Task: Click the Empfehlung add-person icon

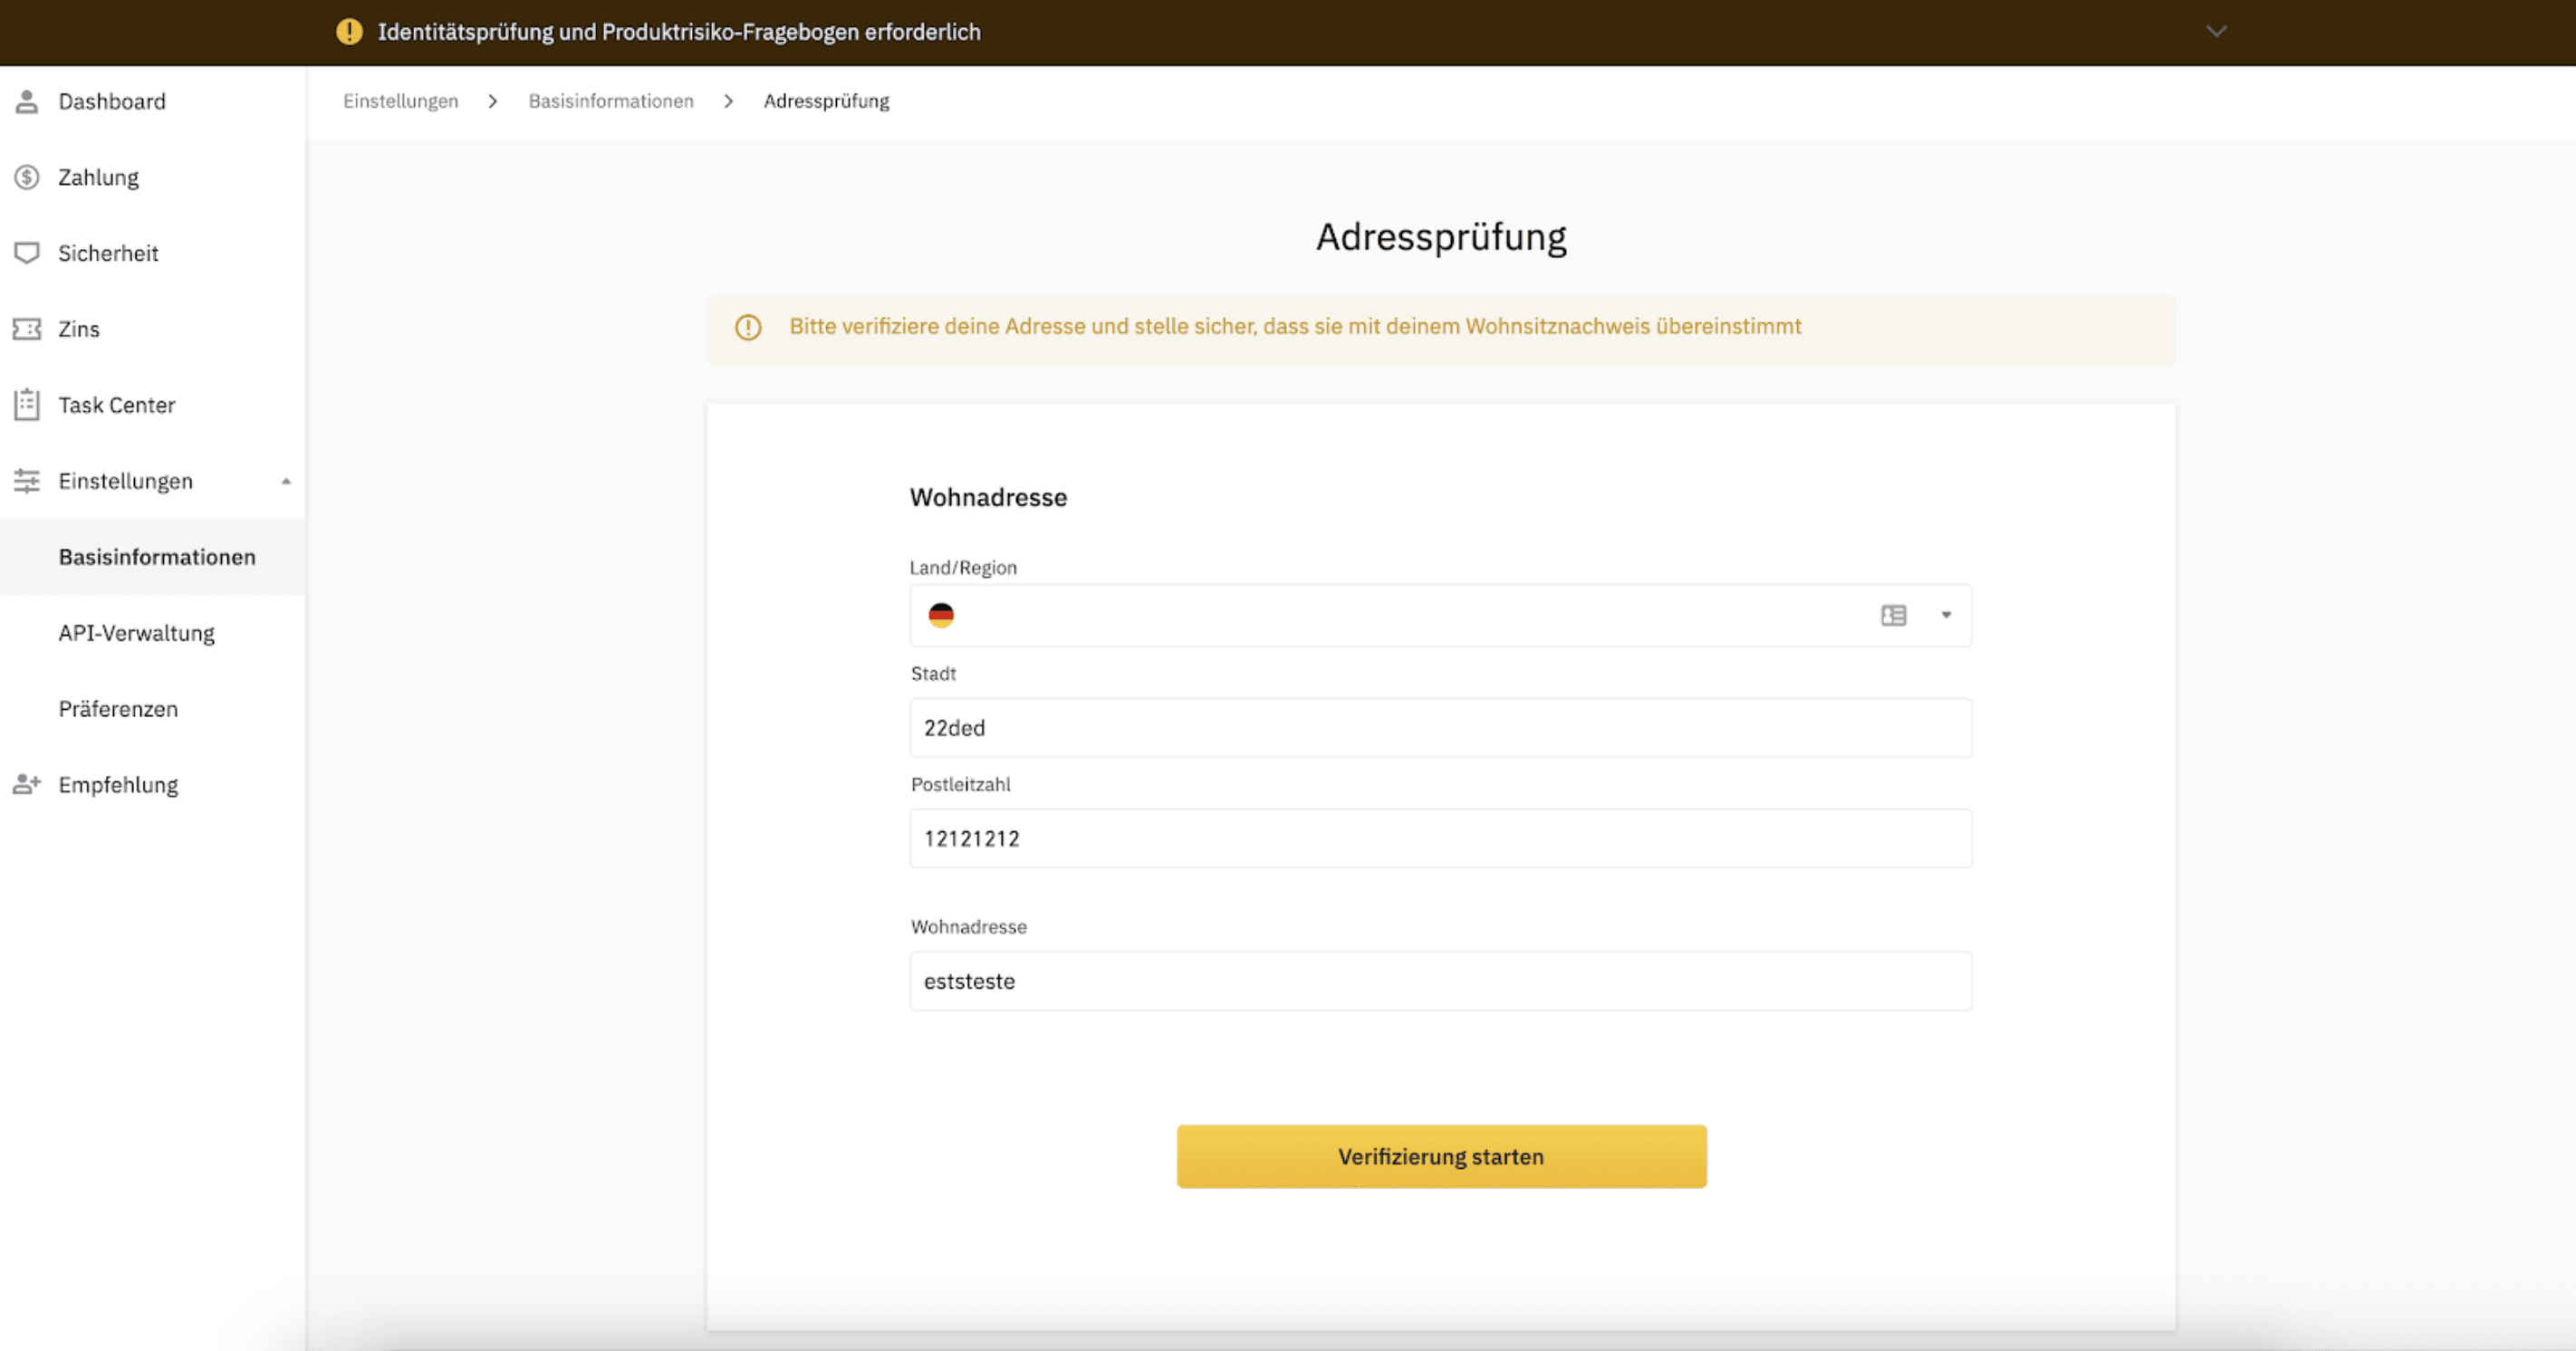Action: click(27, 785)
